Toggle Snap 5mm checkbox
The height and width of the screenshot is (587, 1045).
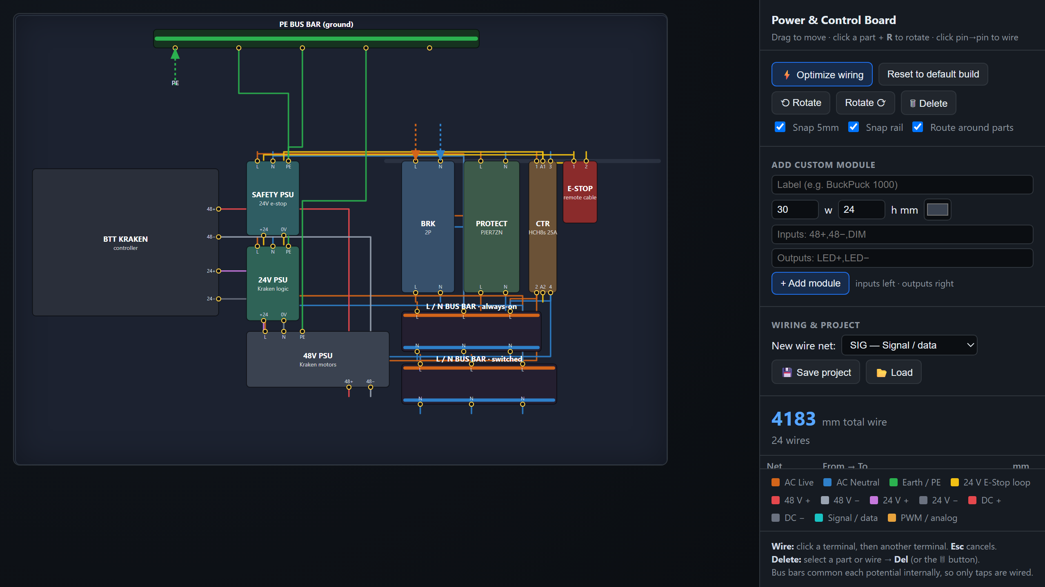click(780, 127)
